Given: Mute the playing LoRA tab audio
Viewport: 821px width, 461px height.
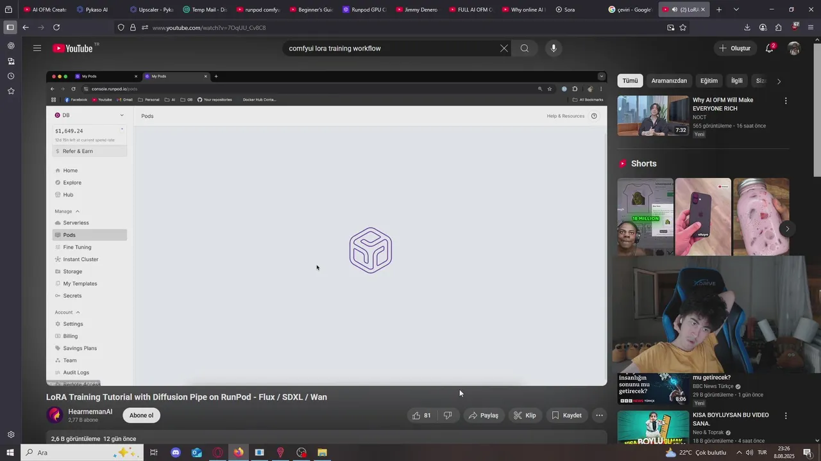Looking at the screenshot, I should point(674,10).
